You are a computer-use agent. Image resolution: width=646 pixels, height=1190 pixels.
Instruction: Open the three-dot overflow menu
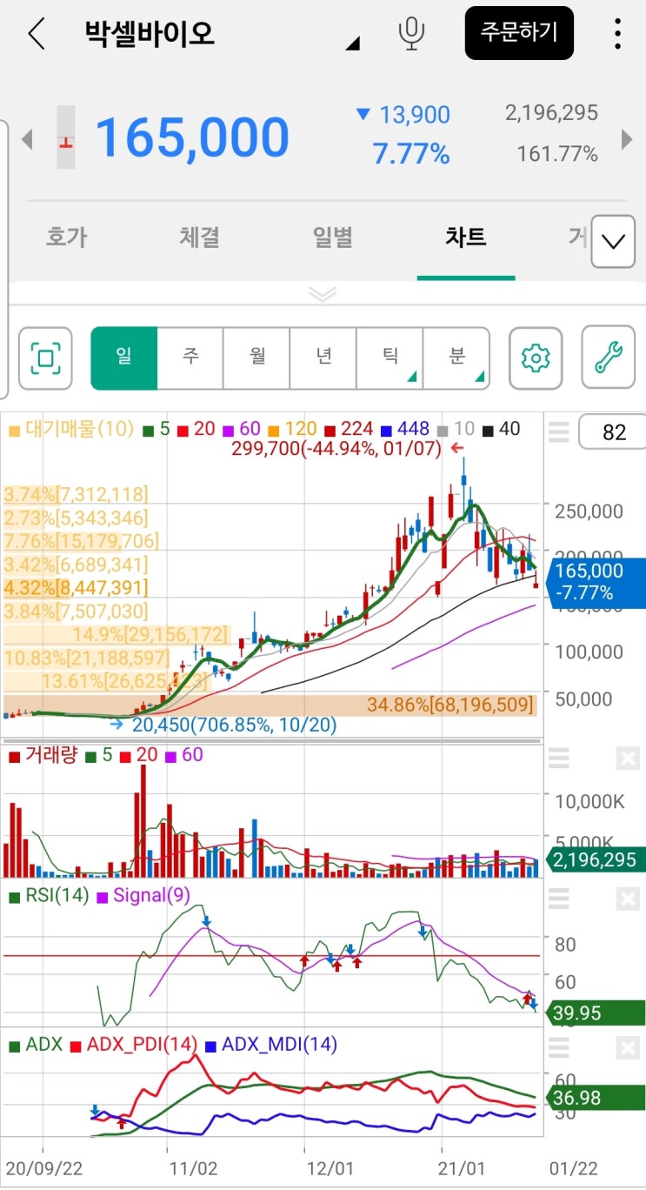tap(617, 33)
